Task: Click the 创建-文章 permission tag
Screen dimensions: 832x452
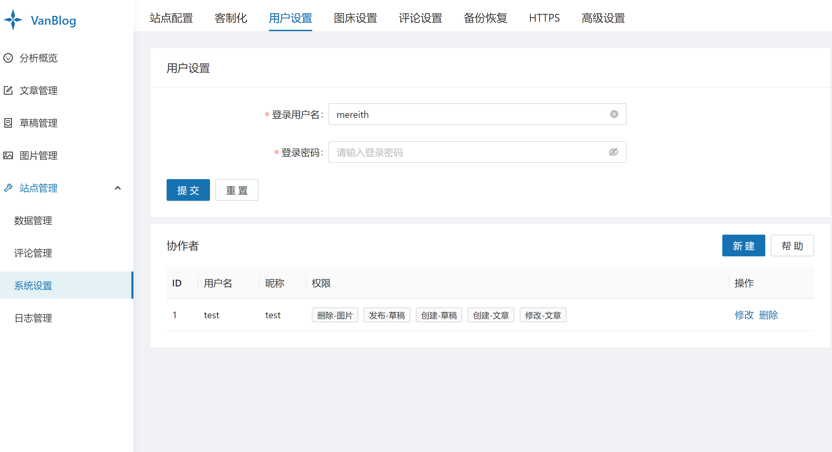Action: point(491,315)
